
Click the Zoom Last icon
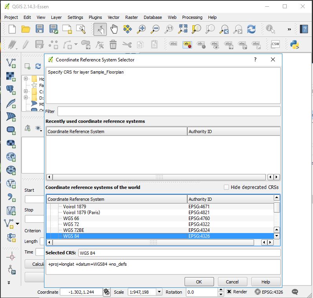tap(224, 29)
